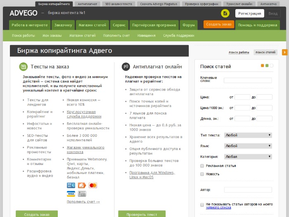Open the Категория dropdown
This screenshot has height=217, width=289.
point(248,157)
